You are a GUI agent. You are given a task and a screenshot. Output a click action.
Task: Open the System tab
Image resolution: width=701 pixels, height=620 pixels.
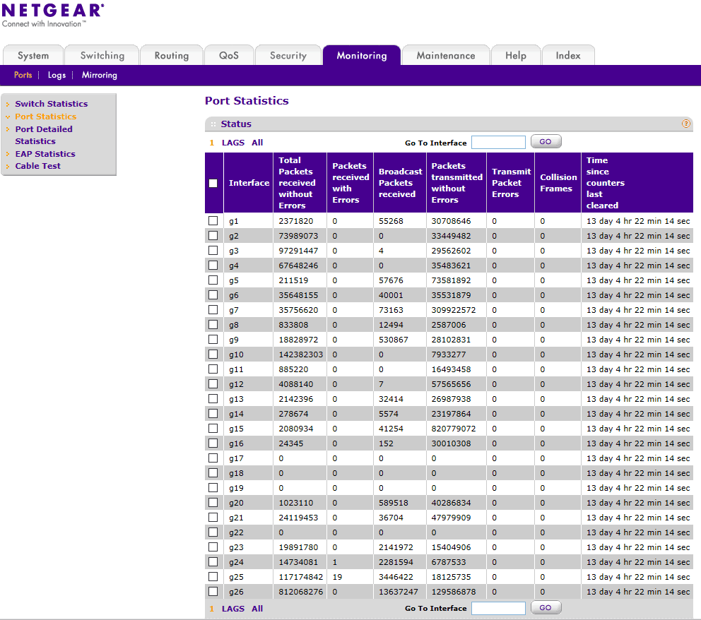coord(33,55)
